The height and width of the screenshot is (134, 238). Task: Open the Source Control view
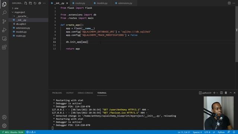pos(4,21)
